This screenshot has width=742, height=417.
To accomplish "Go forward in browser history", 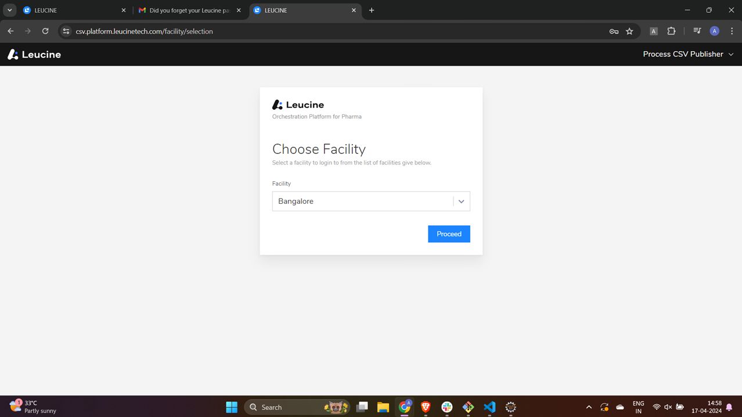I will (x=28, y=31).
